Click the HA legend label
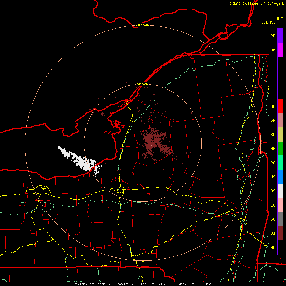The height and width of the screenshot is (286, 286). click(273, 106)
